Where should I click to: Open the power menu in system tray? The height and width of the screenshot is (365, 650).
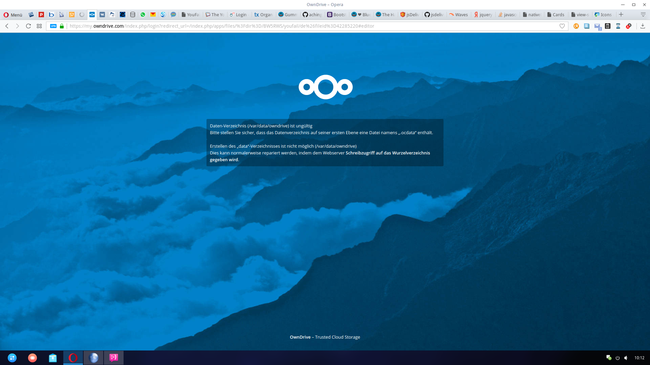click(x=617, y=358)
